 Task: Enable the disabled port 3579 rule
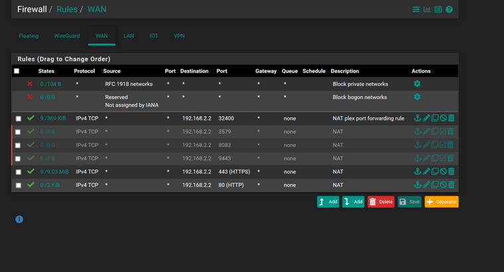(443, 132)
